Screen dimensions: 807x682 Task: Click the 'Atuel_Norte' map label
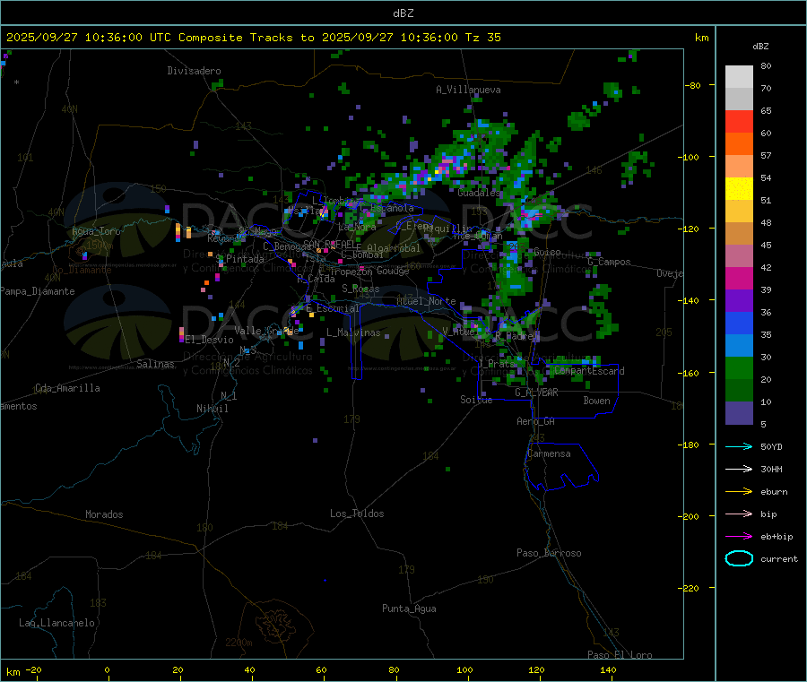(426, 301)
